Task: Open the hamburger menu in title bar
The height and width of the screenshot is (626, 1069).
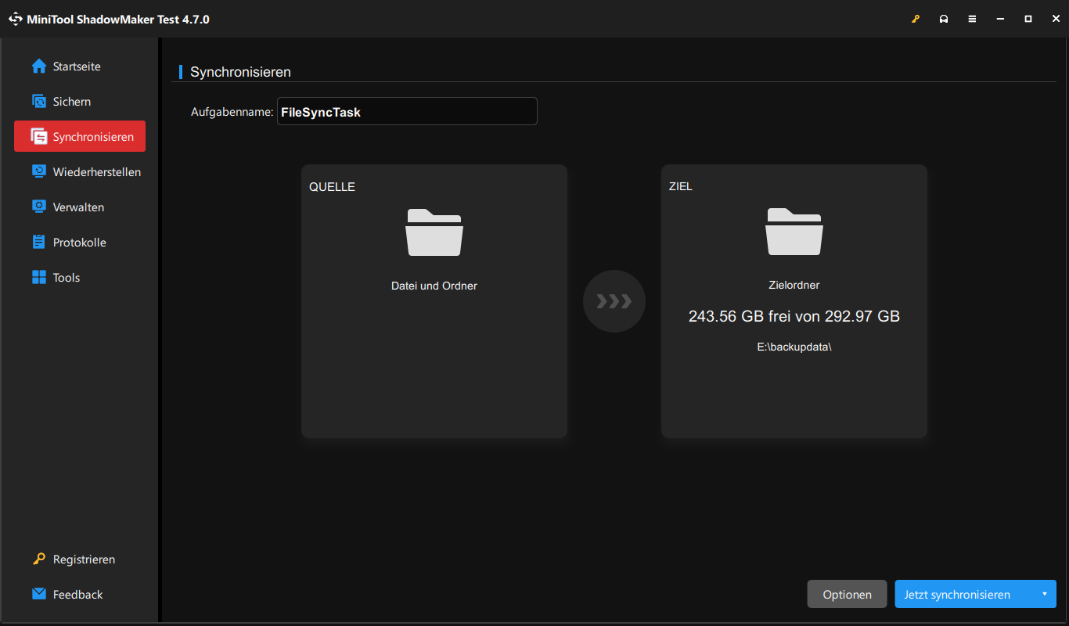Action: coord(972,19)
